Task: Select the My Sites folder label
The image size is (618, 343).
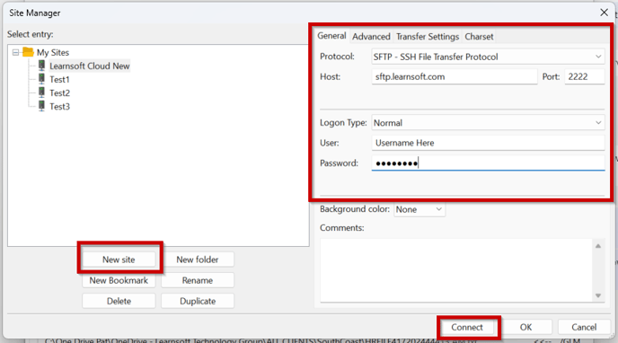Action: pos(53,52)
